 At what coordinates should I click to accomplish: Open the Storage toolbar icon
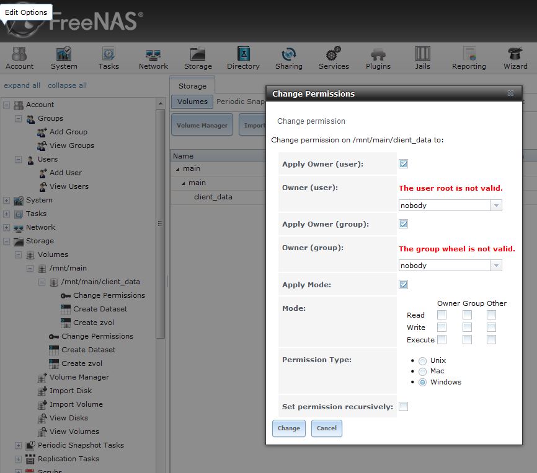pos(198,54)
